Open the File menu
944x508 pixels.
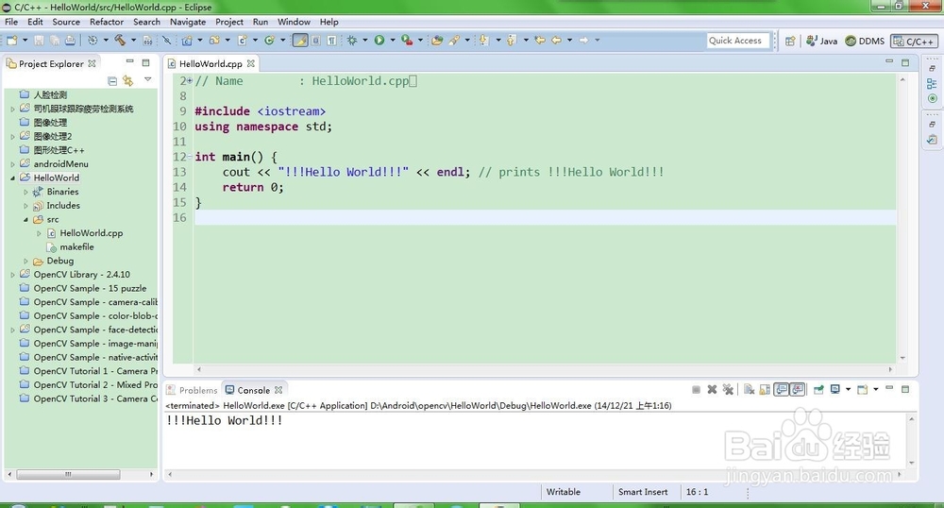click(11, 22)
